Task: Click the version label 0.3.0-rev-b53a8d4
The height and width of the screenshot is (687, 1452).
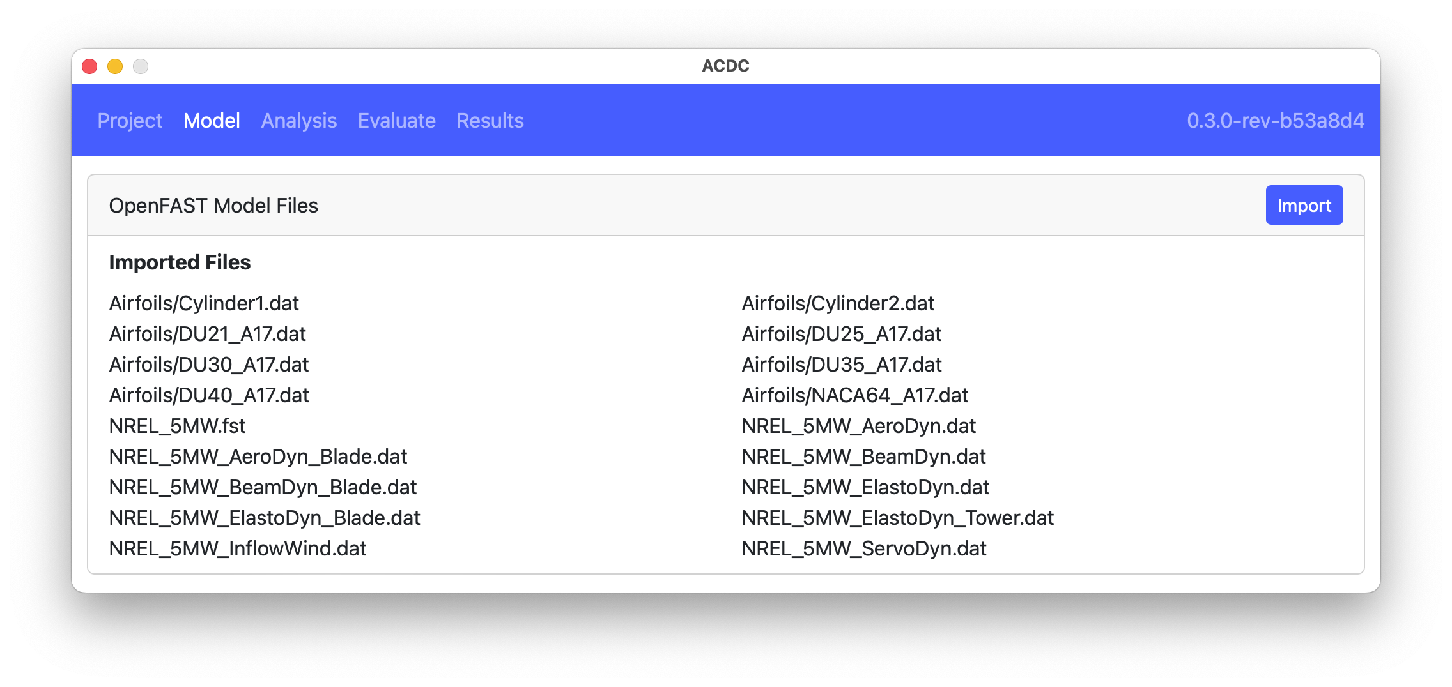Action: (x=1276, y=121)
